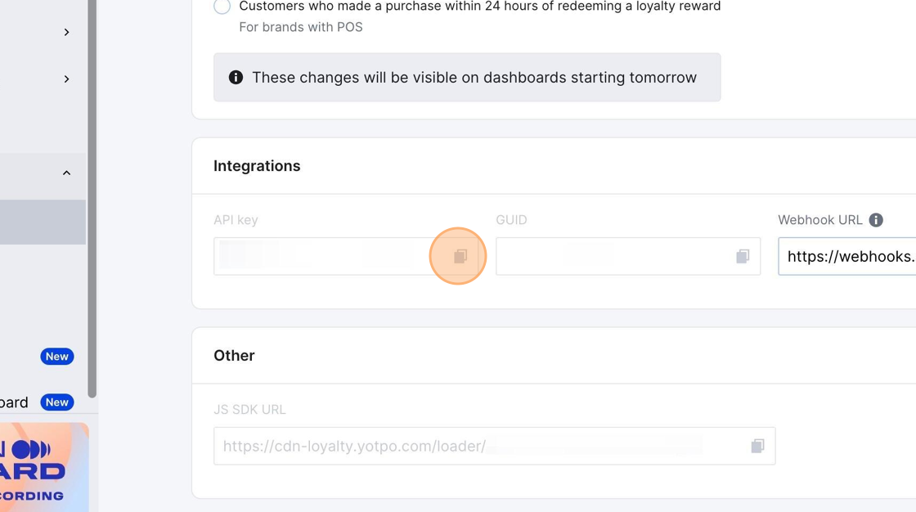Screen dimensions: 916x512
Task: Click info icon in dashboard changes notice
Action: click(236, 78)
